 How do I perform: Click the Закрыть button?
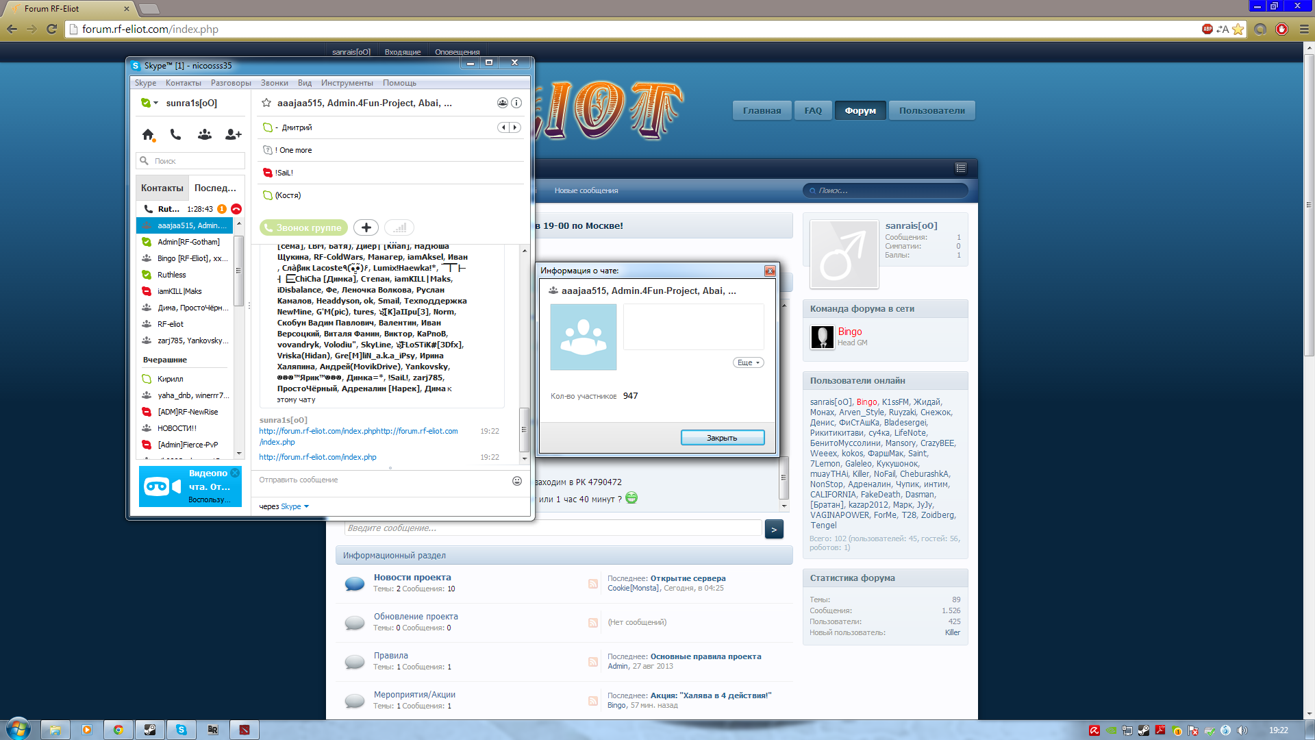click(x=722, y=438)
